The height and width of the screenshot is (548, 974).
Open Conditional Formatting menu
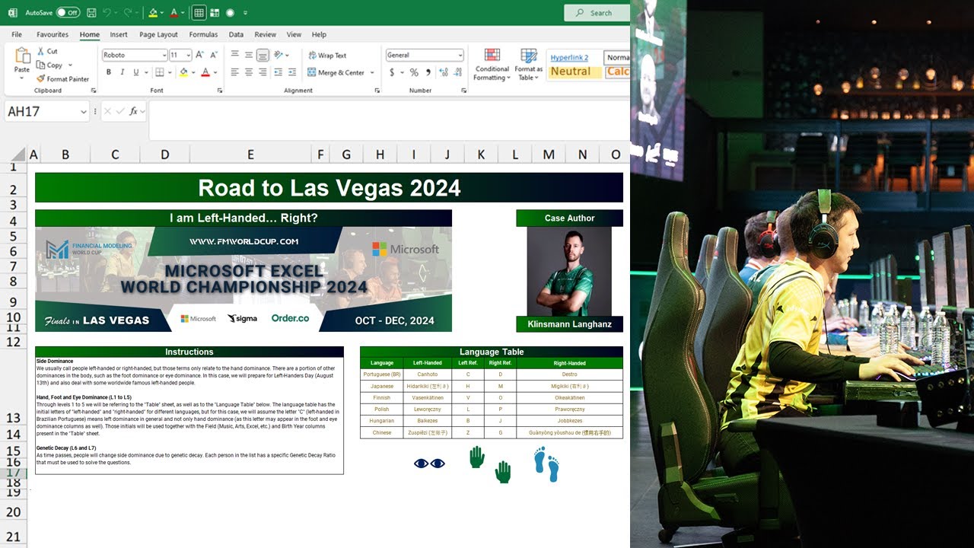[492, 65]
